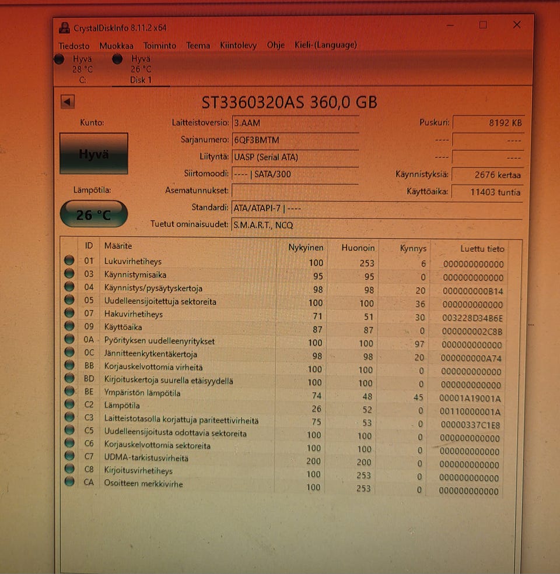Click the Puskuri field 8192 KB

point(488,123)
